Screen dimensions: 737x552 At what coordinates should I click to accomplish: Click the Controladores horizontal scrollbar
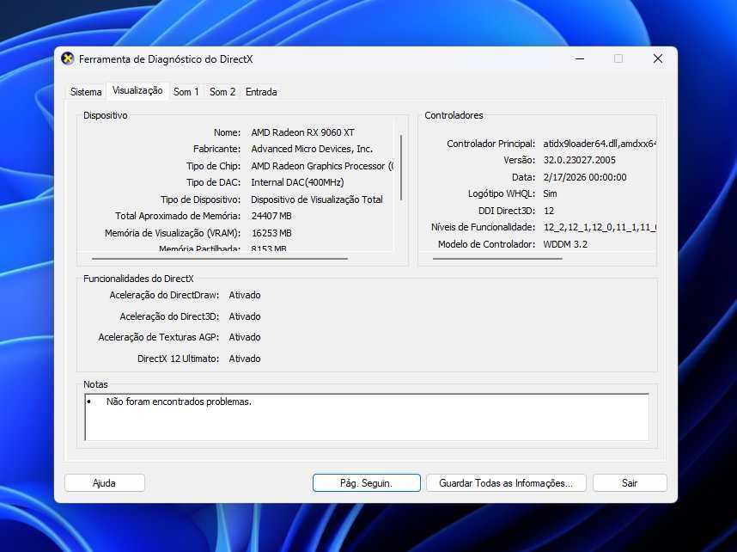[x=497, y=258]
